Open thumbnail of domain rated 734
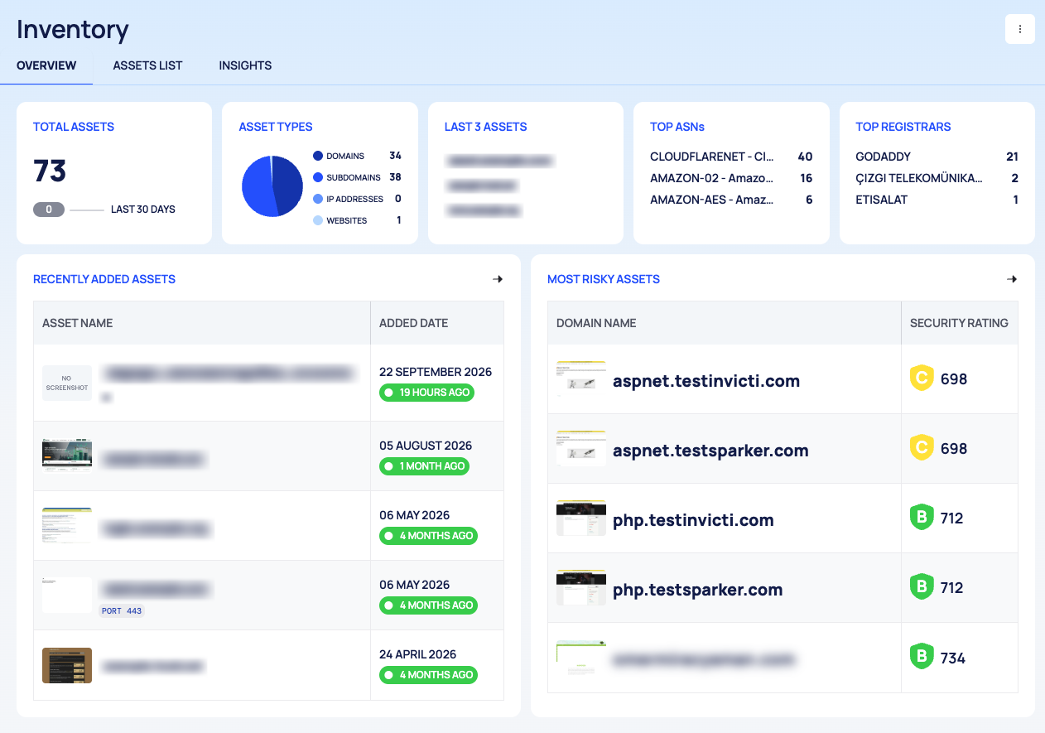 coord(581,658)
